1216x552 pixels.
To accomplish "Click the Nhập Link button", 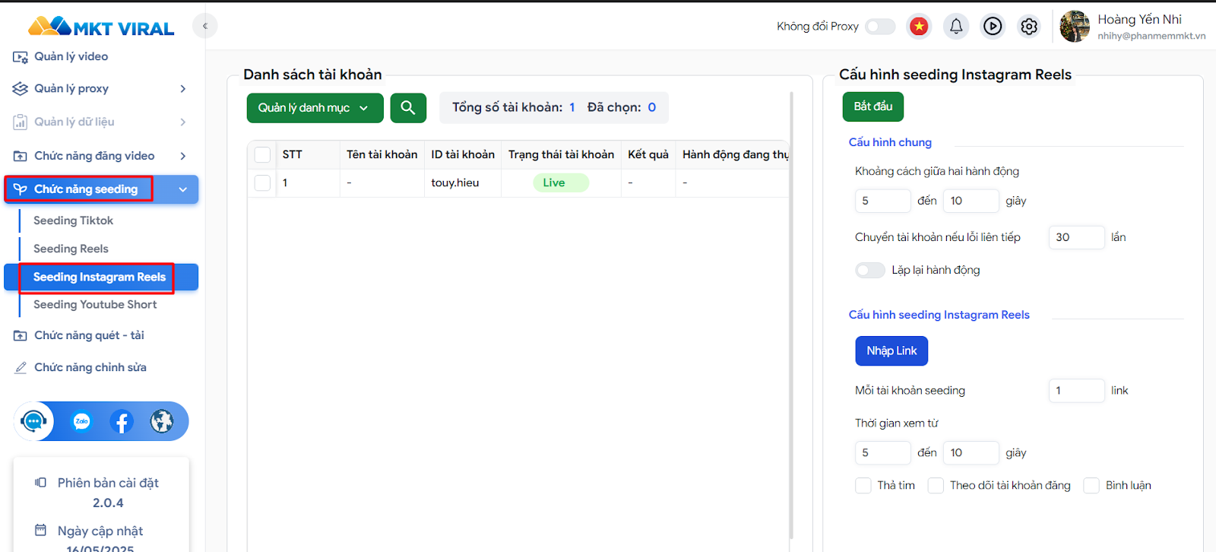I will point(891,351).
